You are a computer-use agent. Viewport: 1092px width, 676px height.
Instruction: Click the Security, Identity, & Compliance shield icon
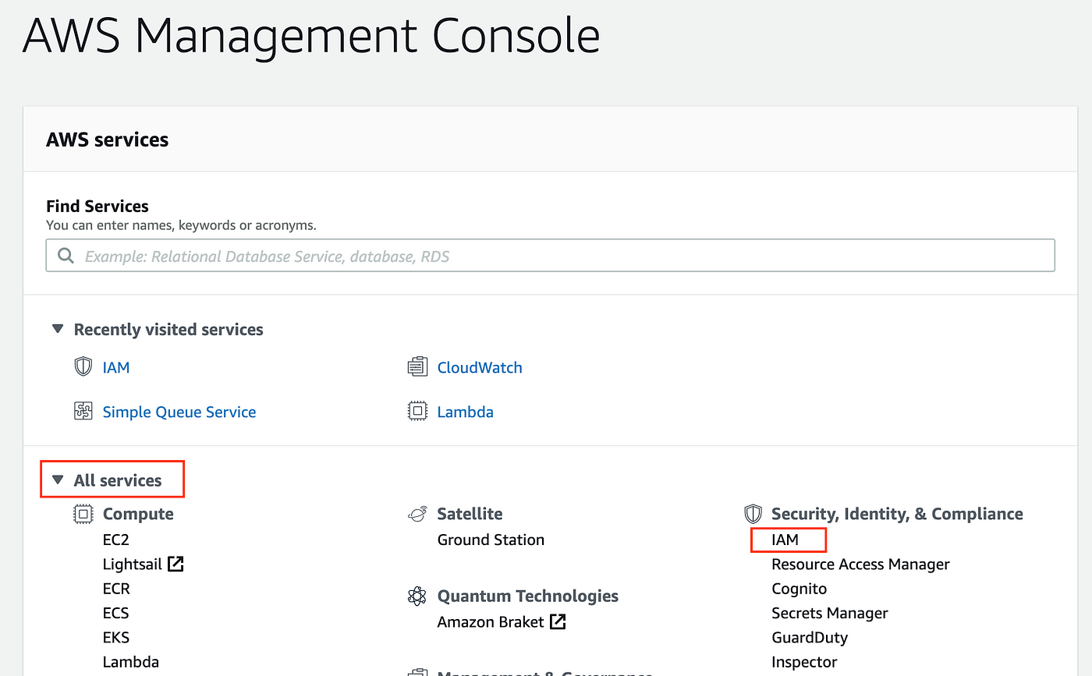tap(753, 514)
